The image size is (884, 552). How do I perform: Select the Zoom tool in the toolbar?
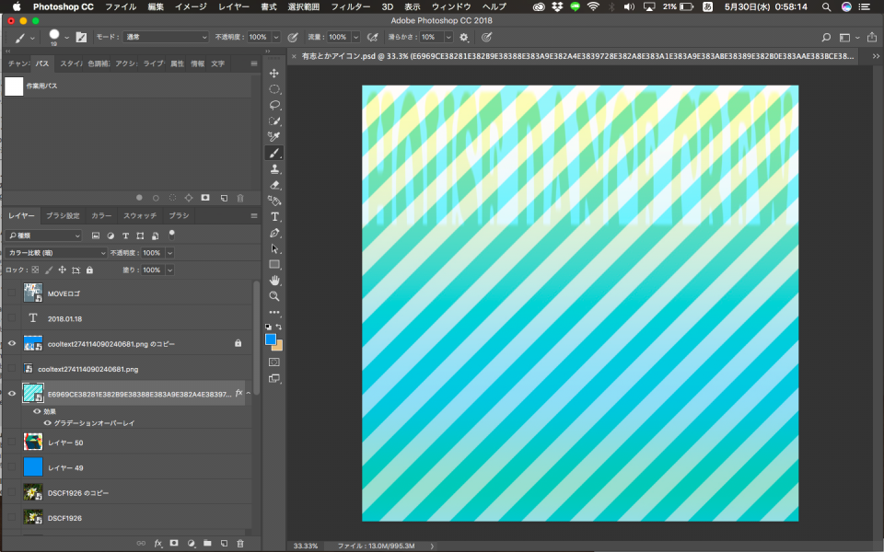point(274,296)
